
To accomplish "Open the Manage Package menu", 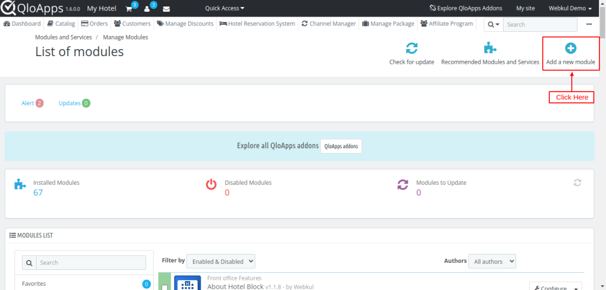I will pos(388,24).
